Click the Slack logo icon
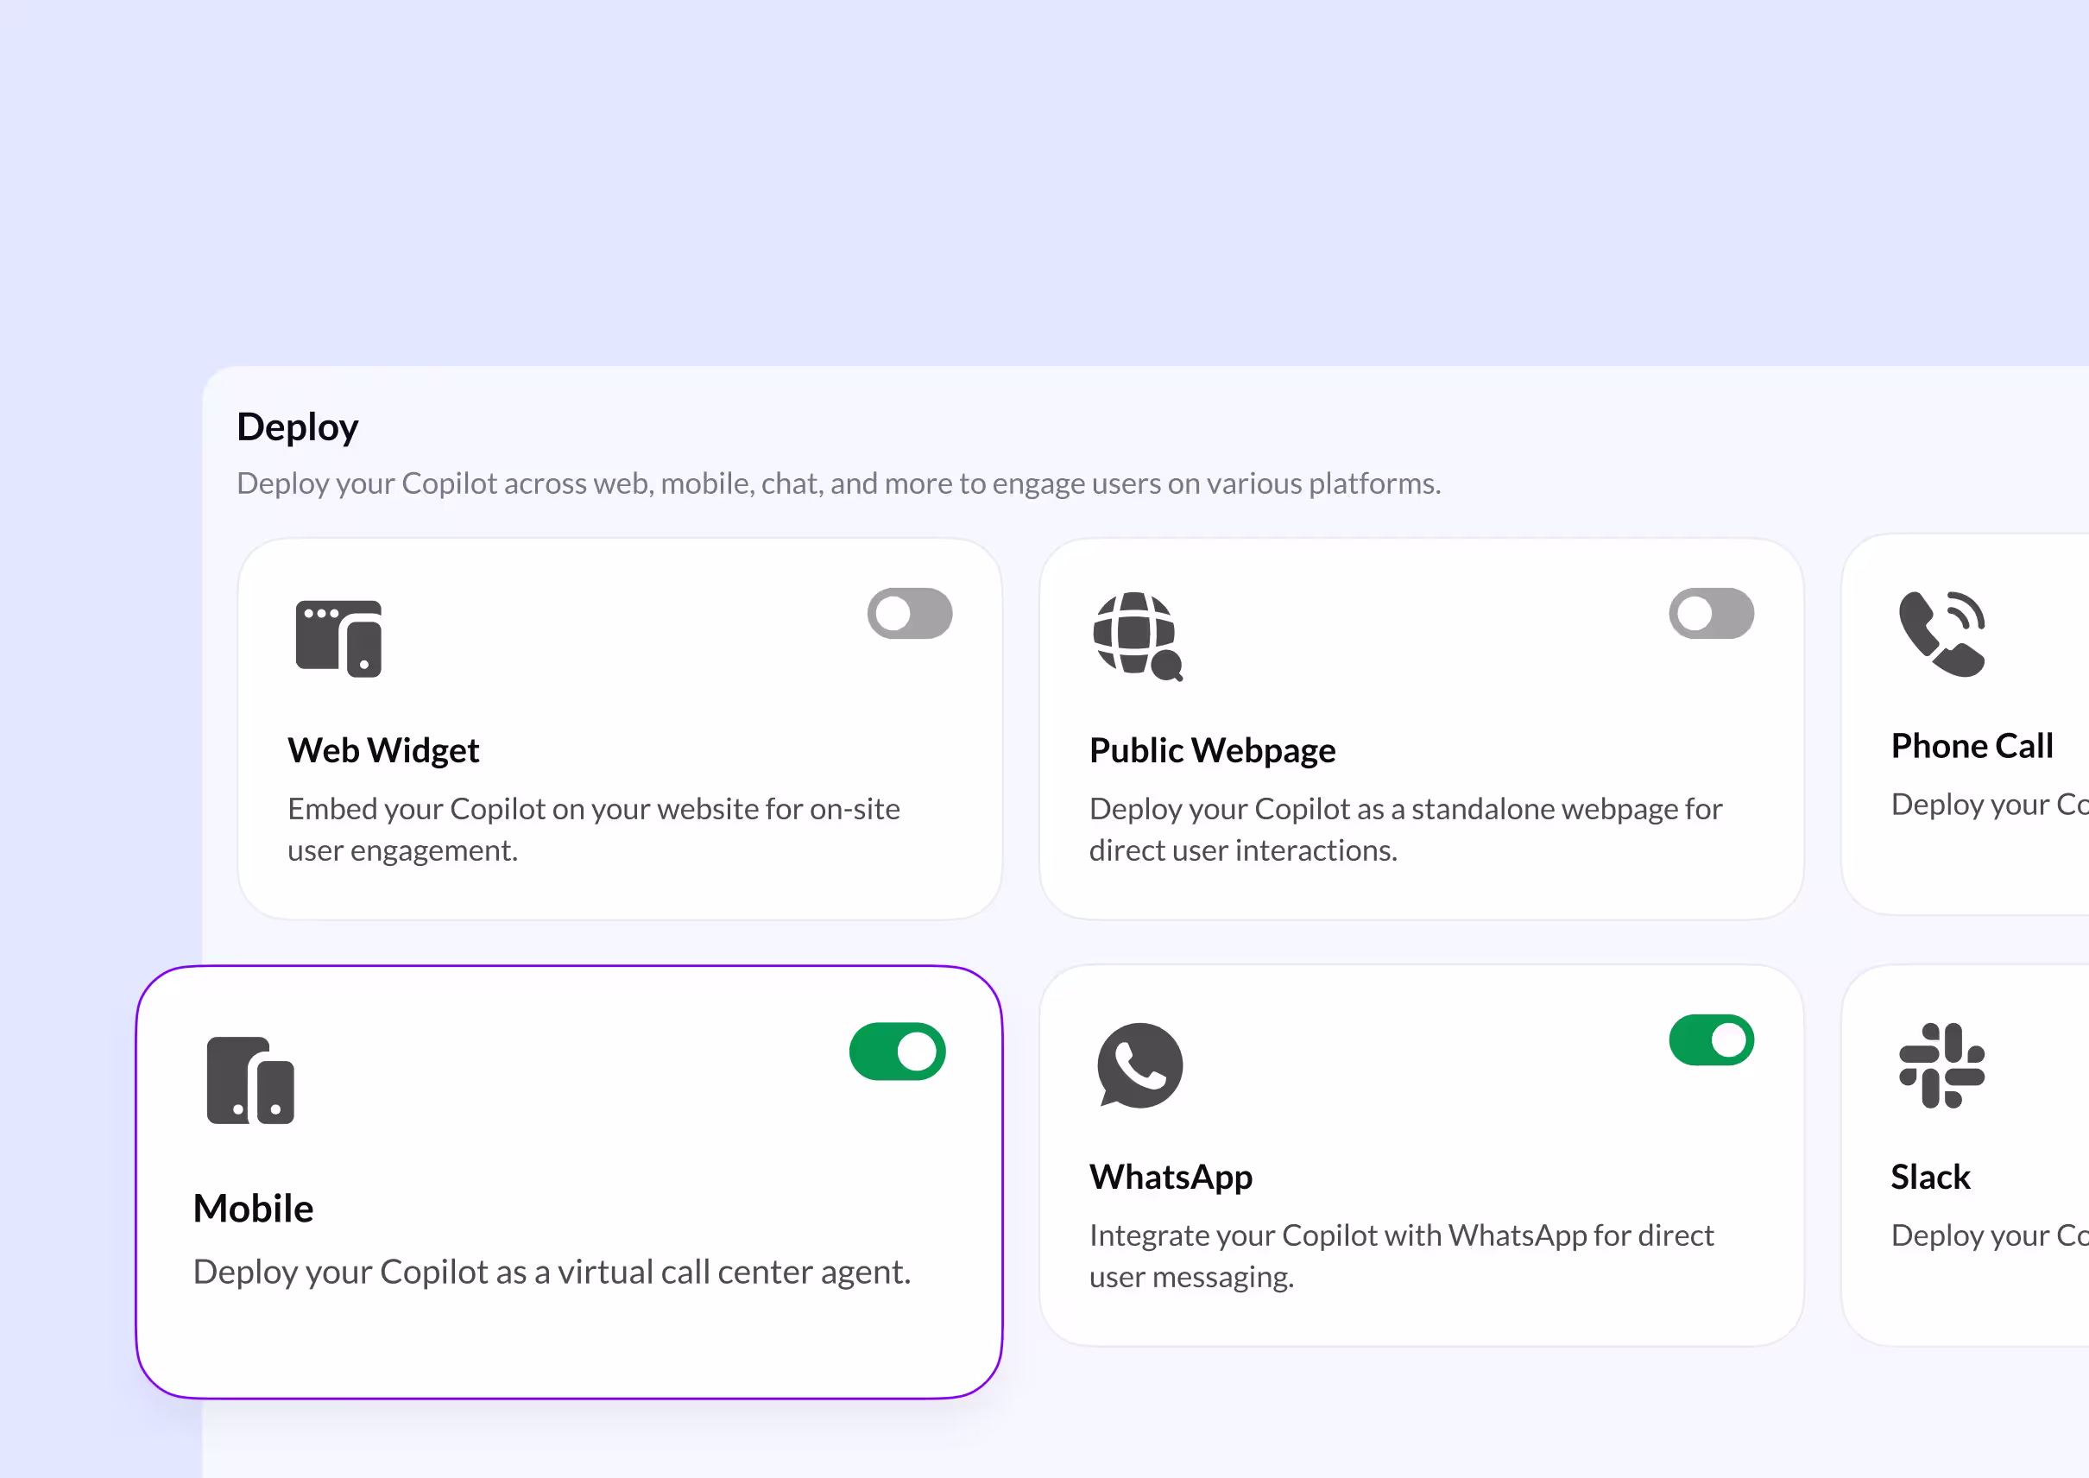Image resolution: width=2089 pixels, height=1478 pixels. (x=1941, y=1064)
